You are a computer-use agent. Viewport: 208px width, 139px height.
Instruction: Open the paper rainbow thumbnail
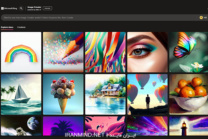[x=21, y=52]
